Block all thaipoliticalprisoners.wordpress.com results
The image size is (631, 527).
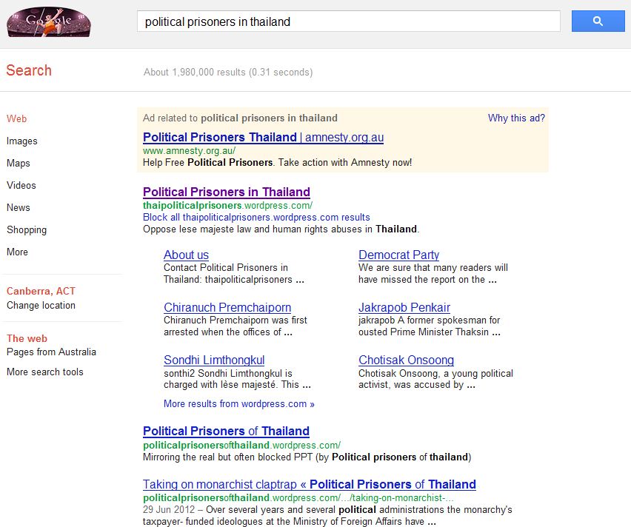click(256, 217)
